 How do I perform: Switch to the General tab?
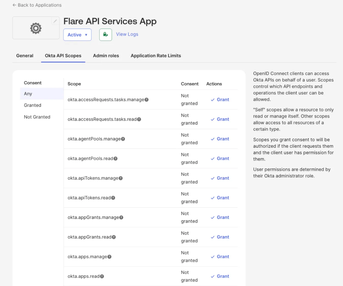[x=25, y=56]
